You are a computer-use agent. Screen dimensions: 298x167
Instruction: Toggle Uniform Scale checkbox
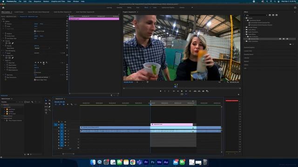tap(35, 31)
